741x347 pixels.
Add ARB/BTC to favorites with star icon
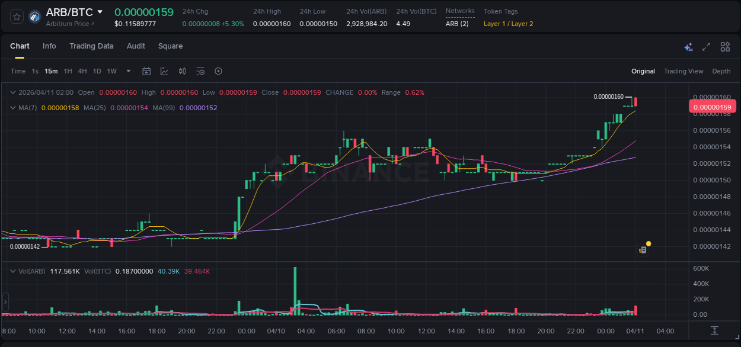pyautogui.click(x=17, y=17)
